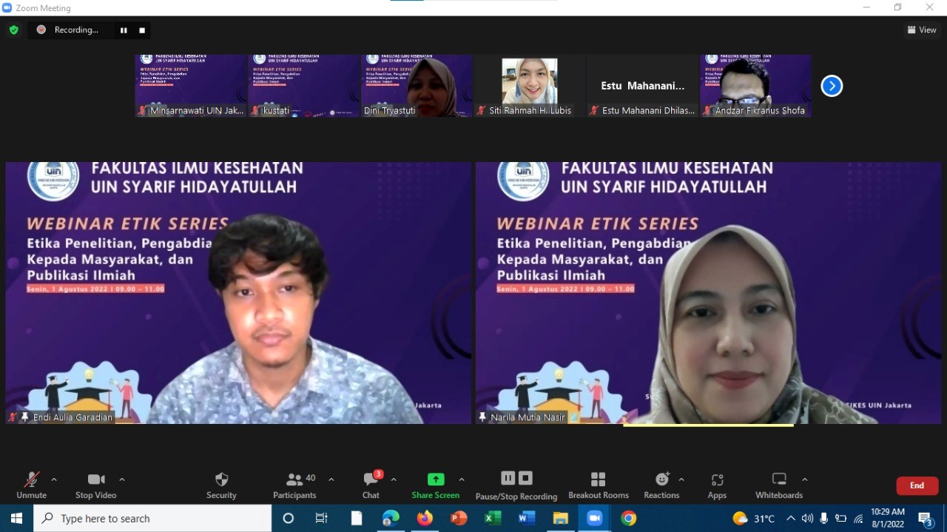Stop the recording from the top bar
The width and height of the screenshot is (947, 532).
(x=141, y=30)
